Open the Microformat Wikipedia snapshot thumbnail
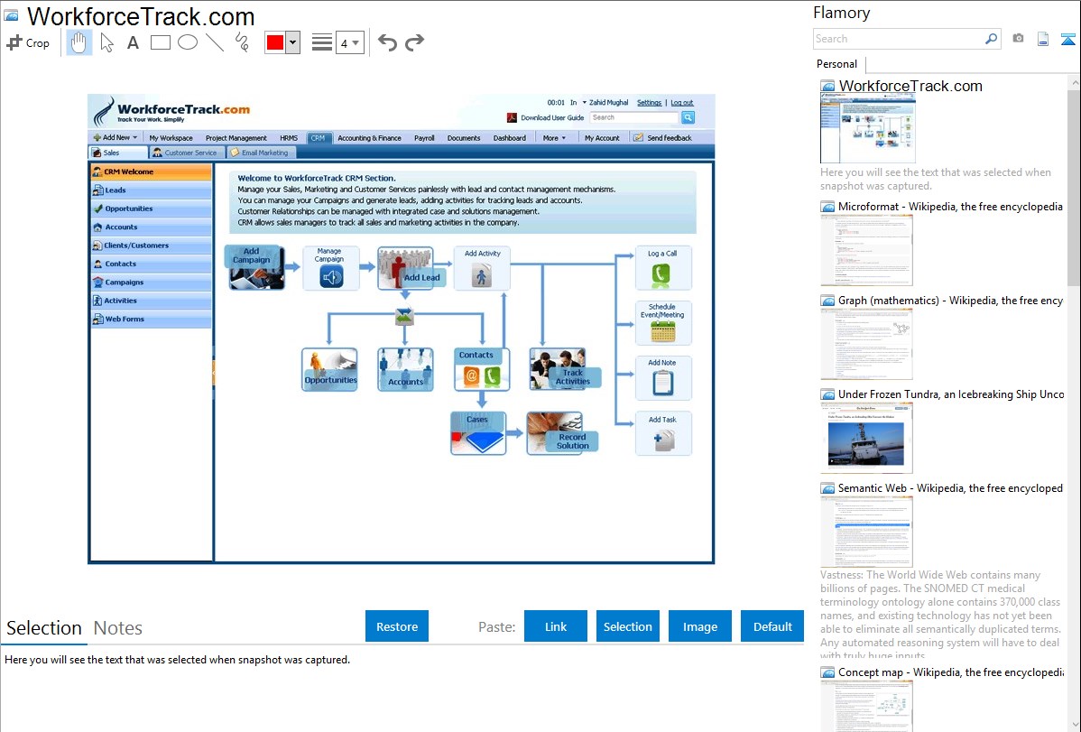Image resolution: width=1081 pixels, height=732 pixels. 866,250
